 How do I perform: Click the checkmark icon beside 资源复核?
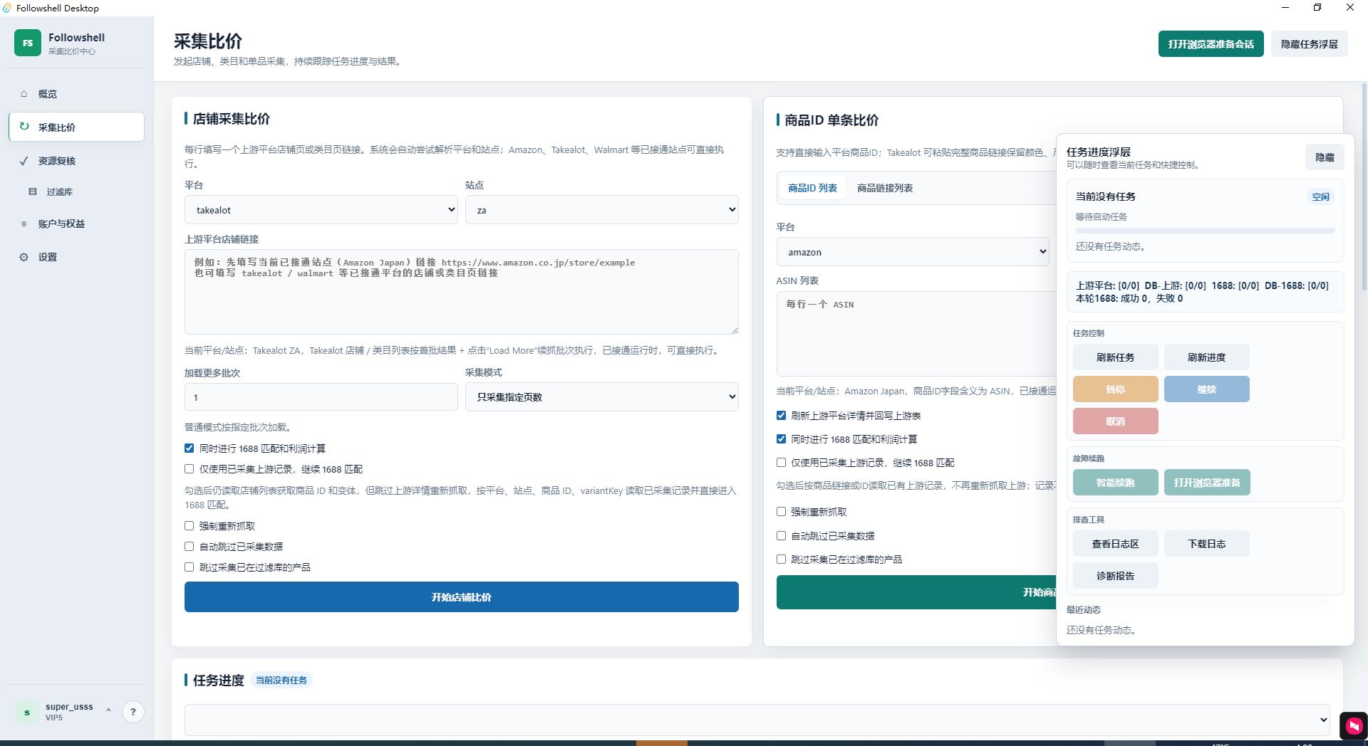coord(24,161)
